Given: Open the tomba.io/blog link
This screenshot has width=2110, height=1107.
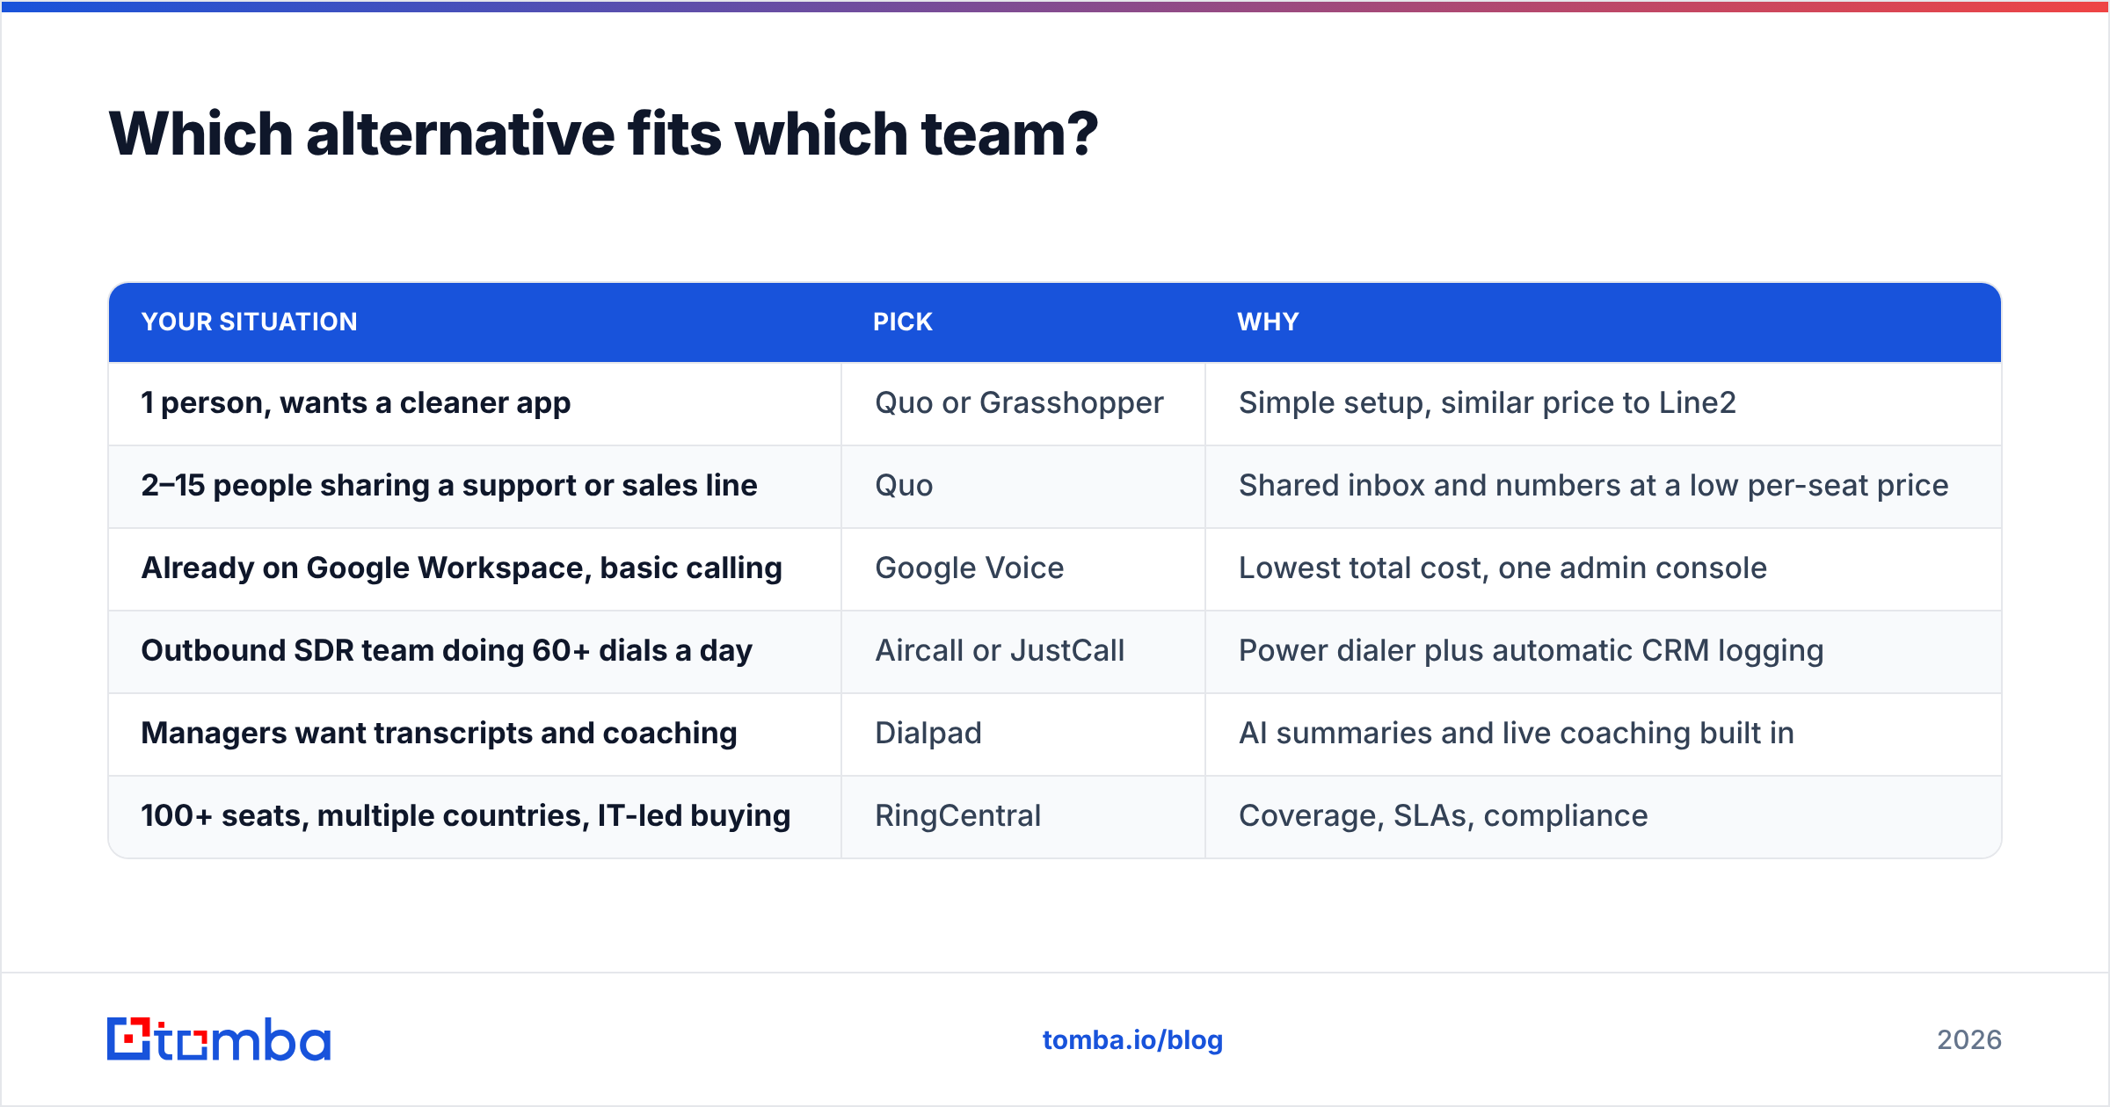Looking at the screenshot, I should 1132,1040.
